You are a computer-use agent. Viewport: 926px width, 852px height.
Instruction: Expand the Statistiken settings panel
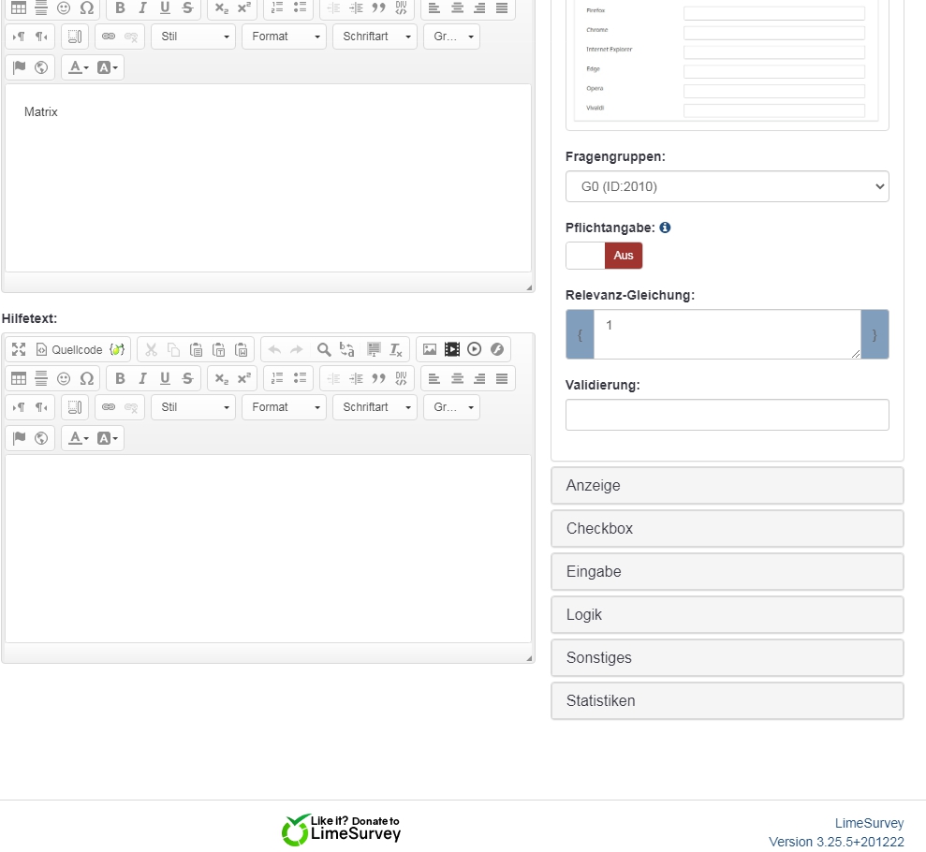[x=727, y=701]
